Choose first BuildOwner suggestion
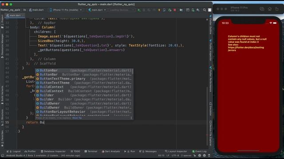Viewport: 284px width, 159px height. pyautogui.click(x=84, y=103)
